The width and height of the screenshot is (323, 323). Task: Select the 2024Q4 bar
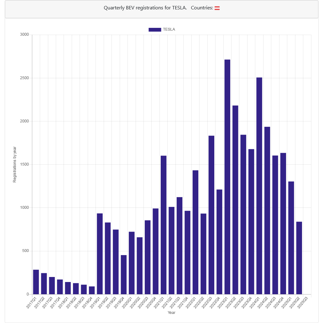(283, 223)
